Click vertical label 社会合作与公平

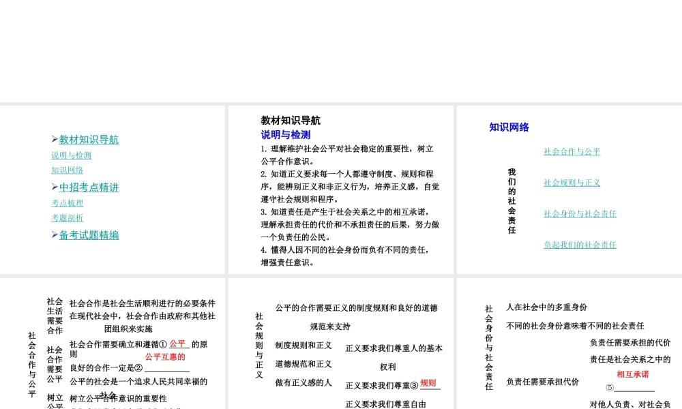[x=32, y=365]
